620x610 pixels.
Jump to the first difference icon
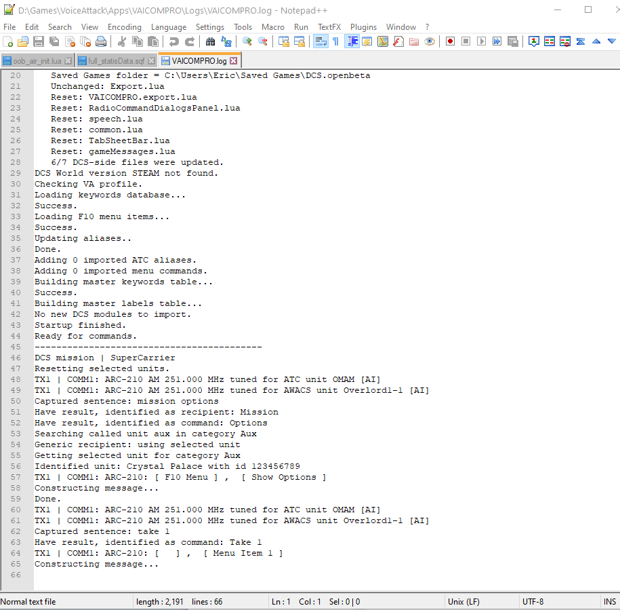(581, 41)
